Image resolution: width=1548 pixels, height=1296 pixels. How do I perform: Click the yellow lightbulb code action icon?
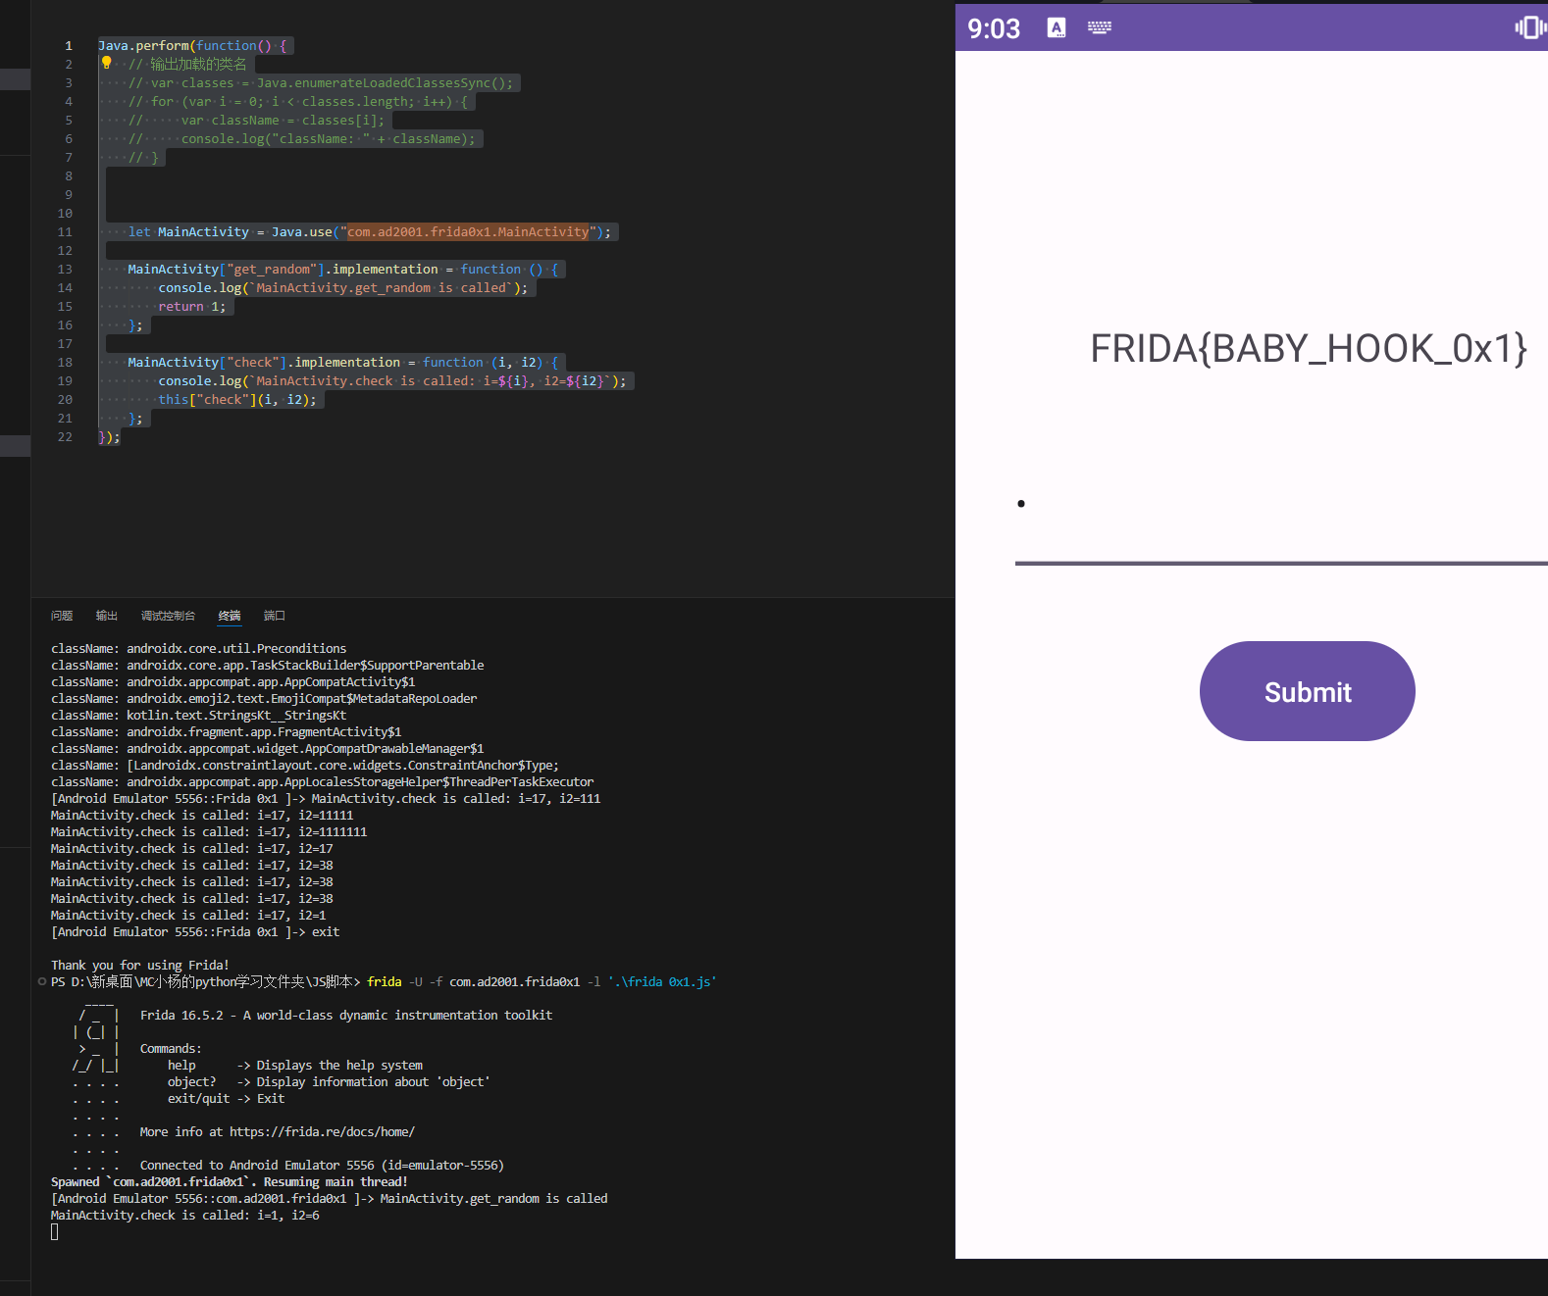pos(106,63)
